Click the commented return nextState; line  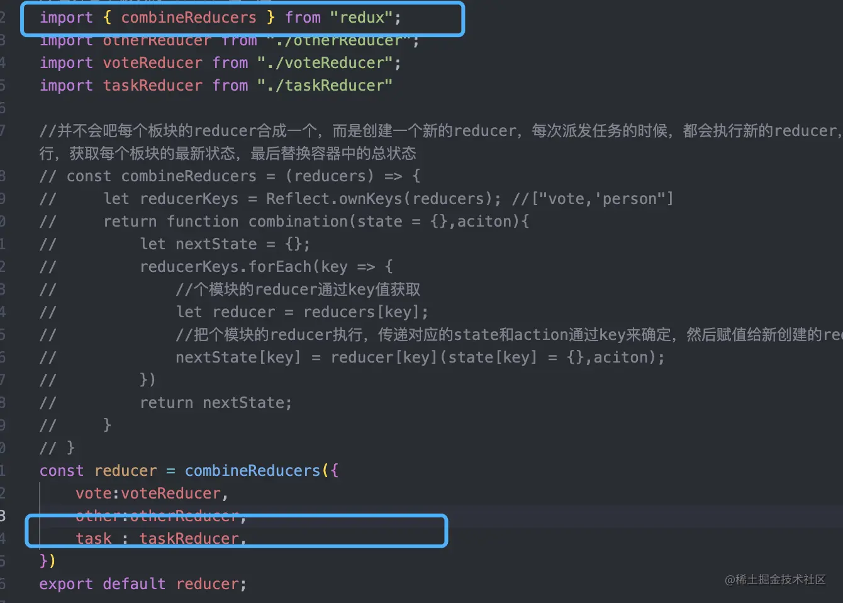click(x=216, y=403)
